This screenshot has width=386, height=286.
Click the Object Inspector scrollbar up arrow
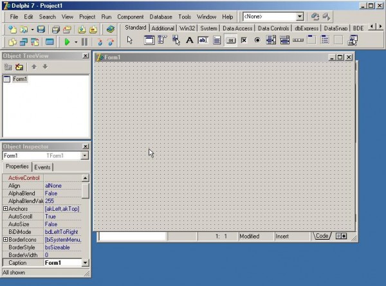85,178
